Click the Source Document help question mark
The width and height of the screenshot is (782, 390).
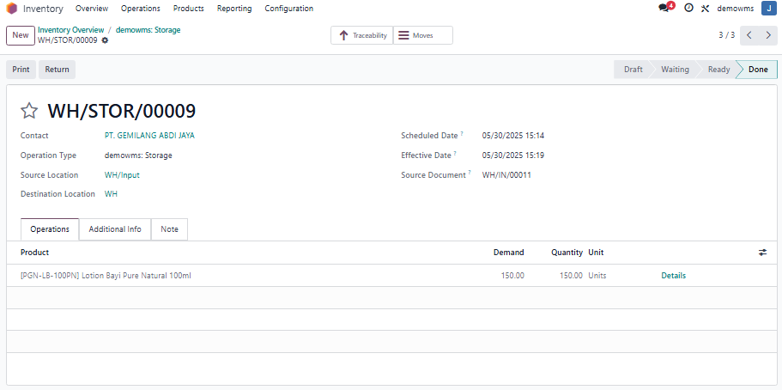click(470, 174)
